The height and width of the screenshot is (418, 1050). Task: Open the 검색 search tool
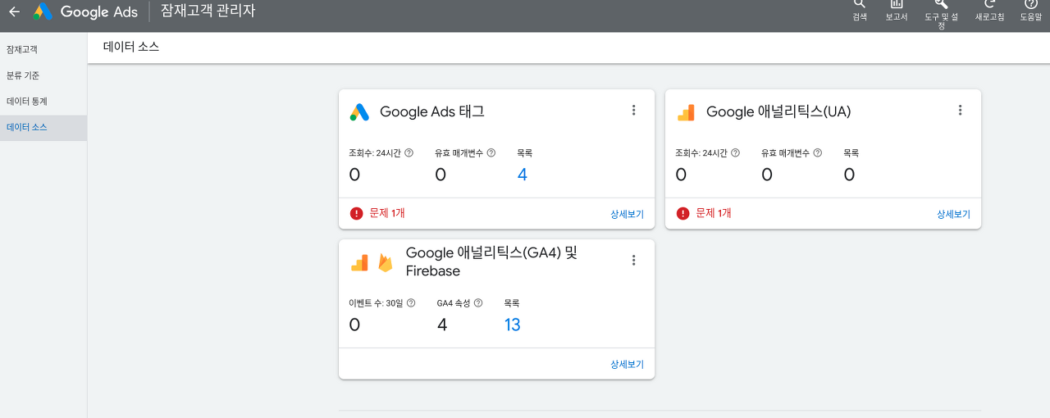(860, 11)
